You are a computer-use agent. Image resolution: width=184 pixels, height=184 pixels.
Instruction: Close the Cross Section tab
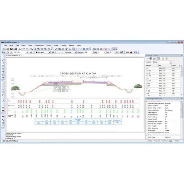tap(20, 56)
